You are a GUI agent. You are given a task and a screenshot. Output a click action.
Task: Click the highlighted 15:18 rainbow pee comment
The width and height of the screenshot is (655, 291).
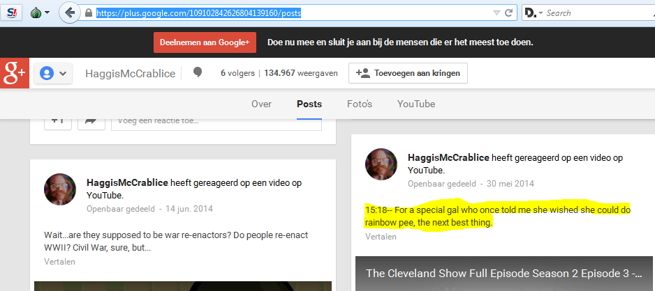[497, 217]
